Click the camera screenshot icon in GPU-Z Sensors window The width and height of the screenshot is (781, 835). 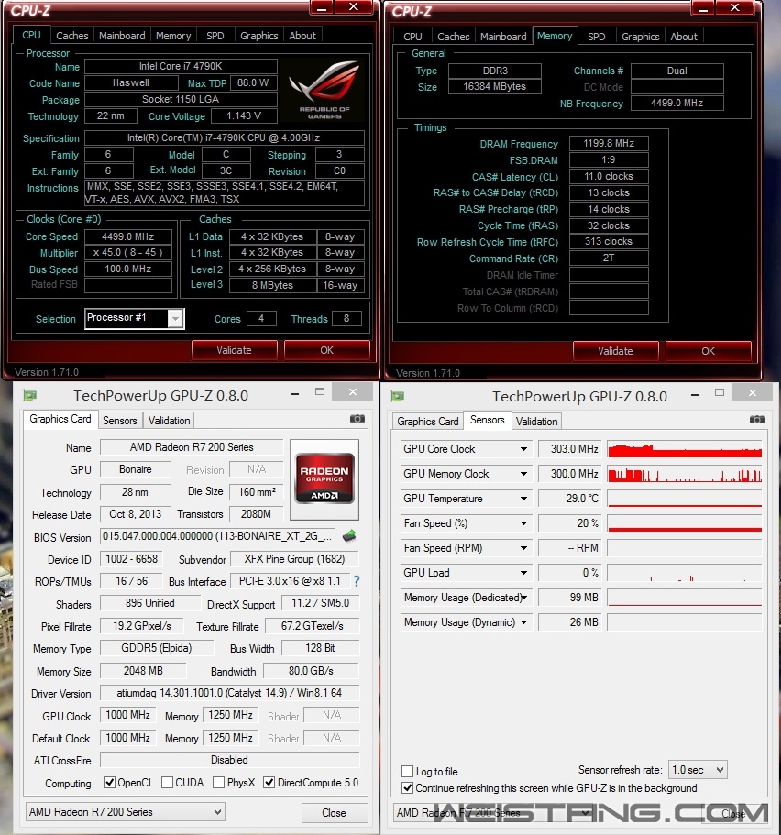[x=756, y=420]
